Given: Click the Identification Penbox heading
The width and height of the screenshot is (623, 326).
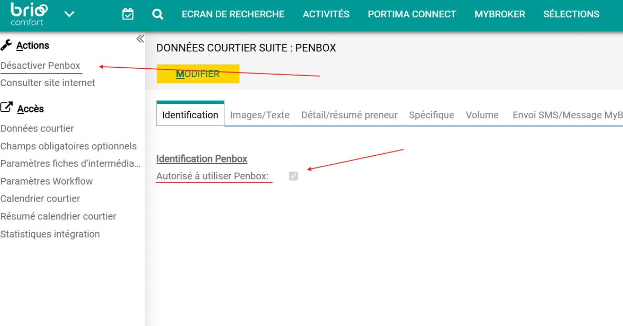Looking at the screenshot, I should coord(202,159).
